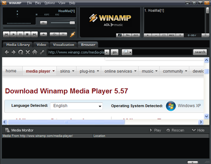Switch to the Media Library tab
Screen dimensions: 211x164
point(18,45)
